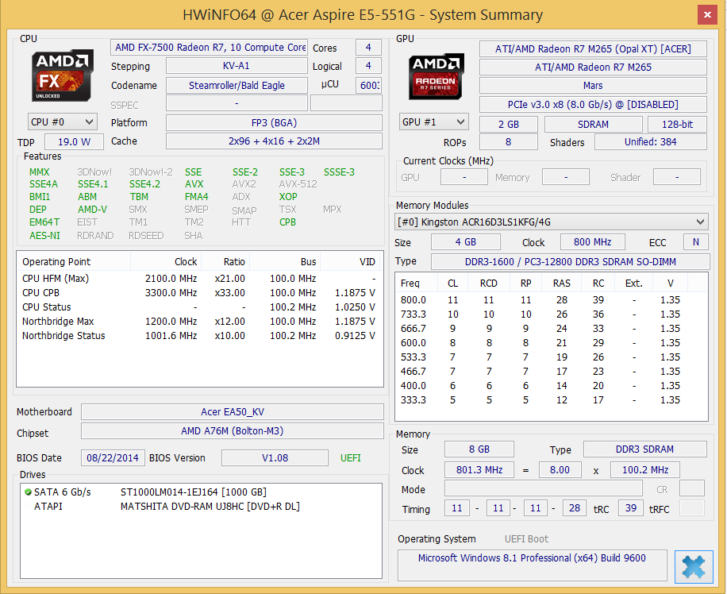Click the GPU memory size 2 GB field
Screen dimensions: 727x594
(x=509, y=125)
